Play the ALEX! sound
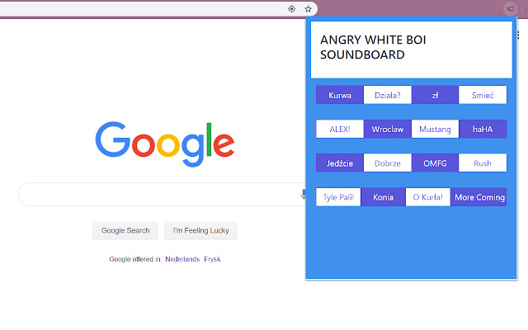 coord(340,129)
